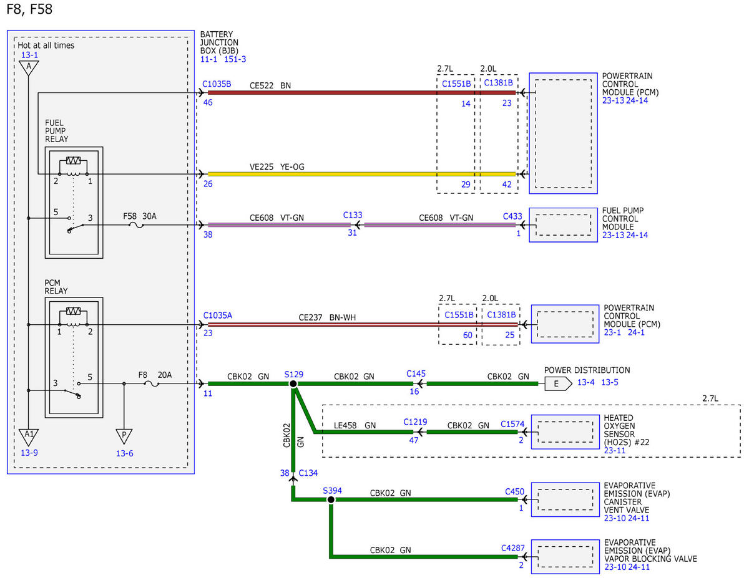Click the yellow VE225 wire line

362,174
